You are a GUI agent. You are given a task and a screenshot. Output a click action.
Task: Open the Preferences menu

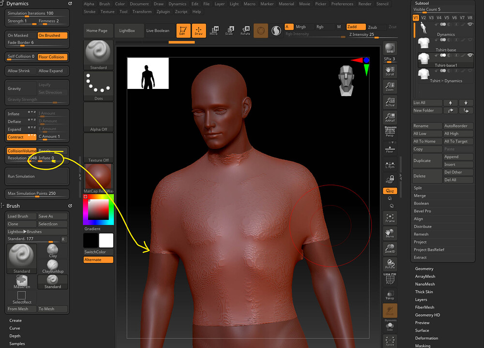tap(342, 4)
